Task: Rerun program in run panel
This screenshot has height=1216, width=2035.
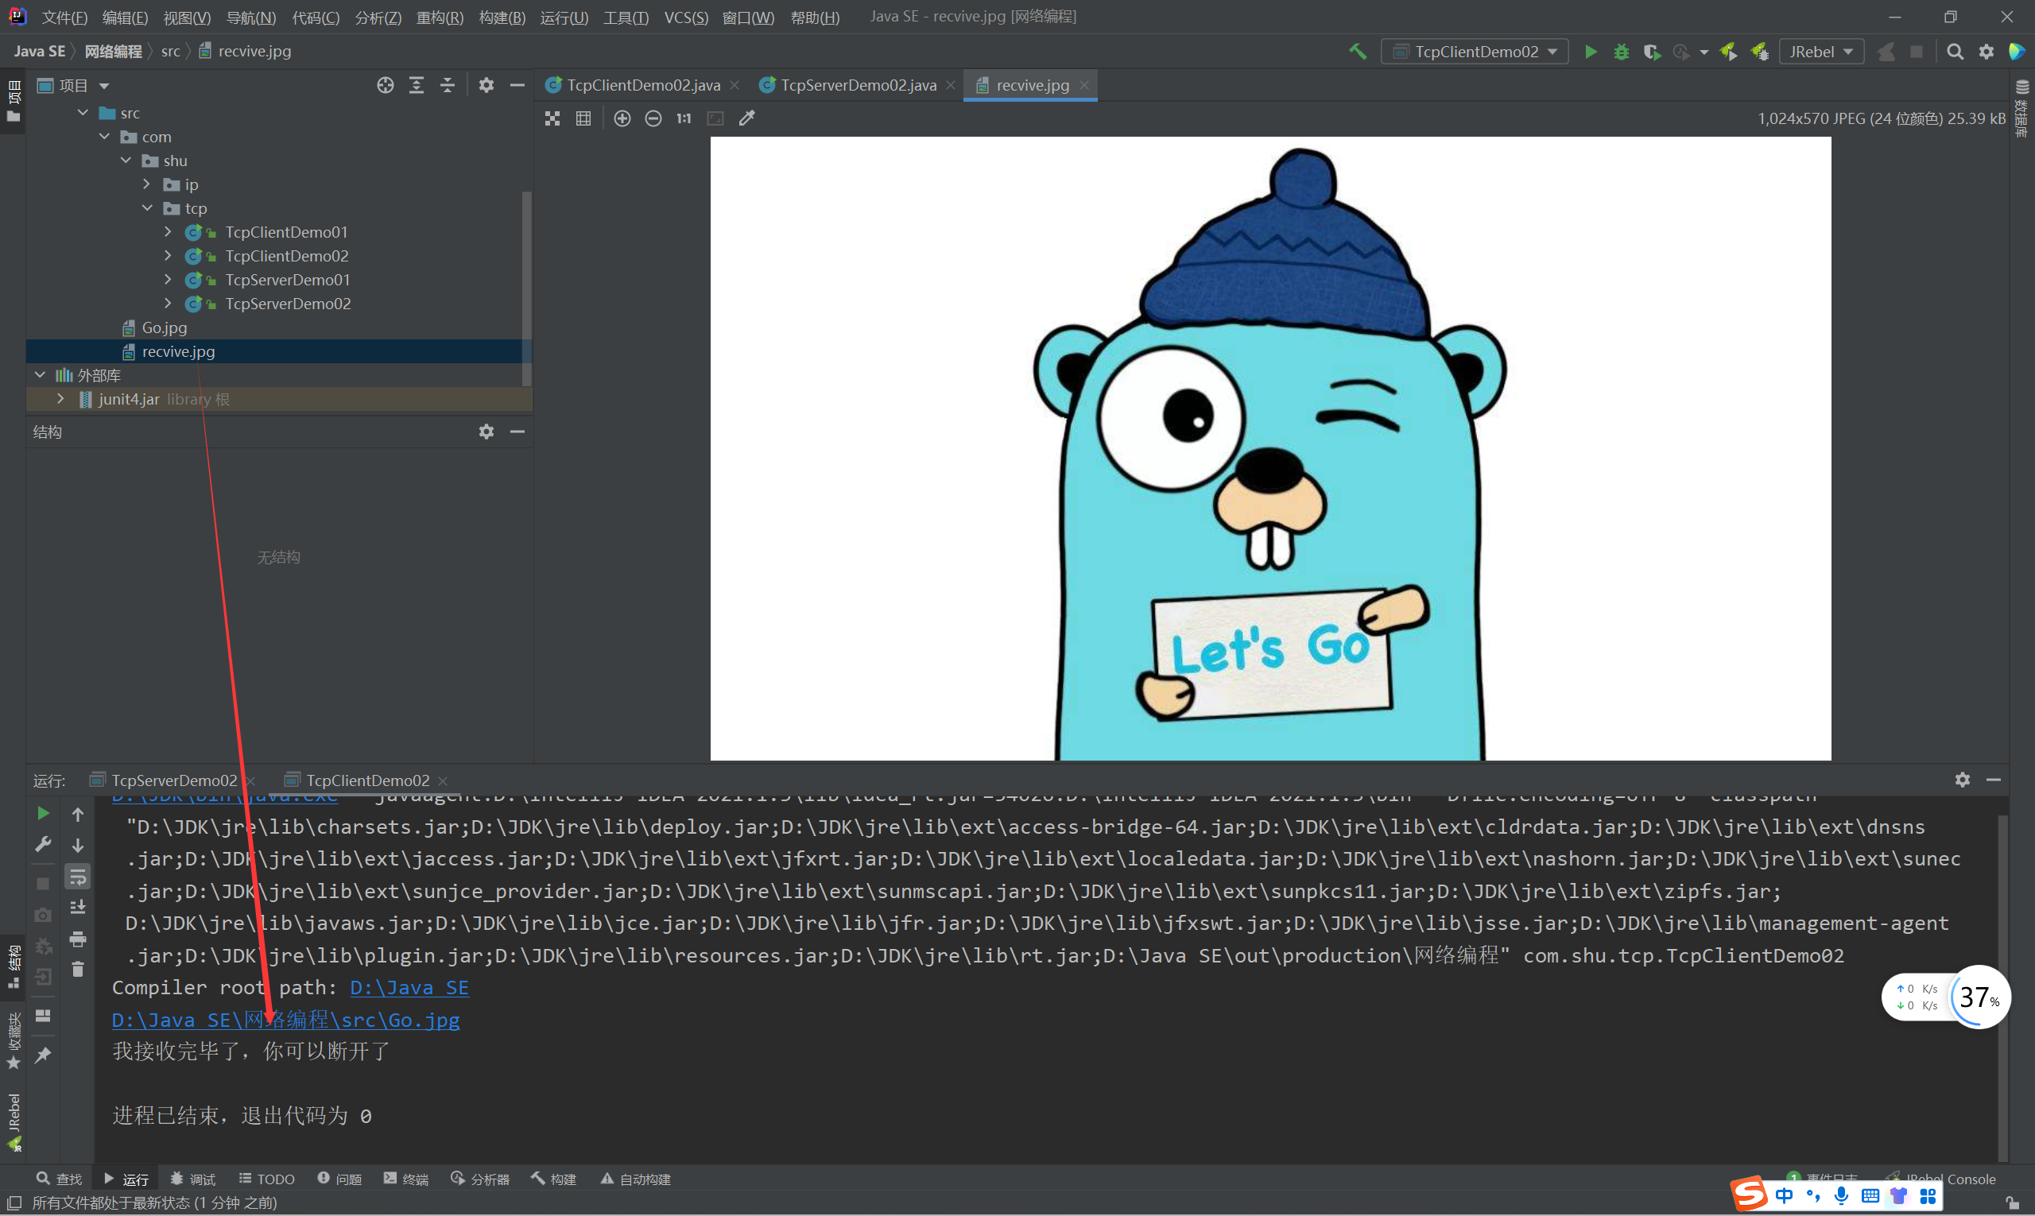Action: pyautogui.click(x=44, y=814)
